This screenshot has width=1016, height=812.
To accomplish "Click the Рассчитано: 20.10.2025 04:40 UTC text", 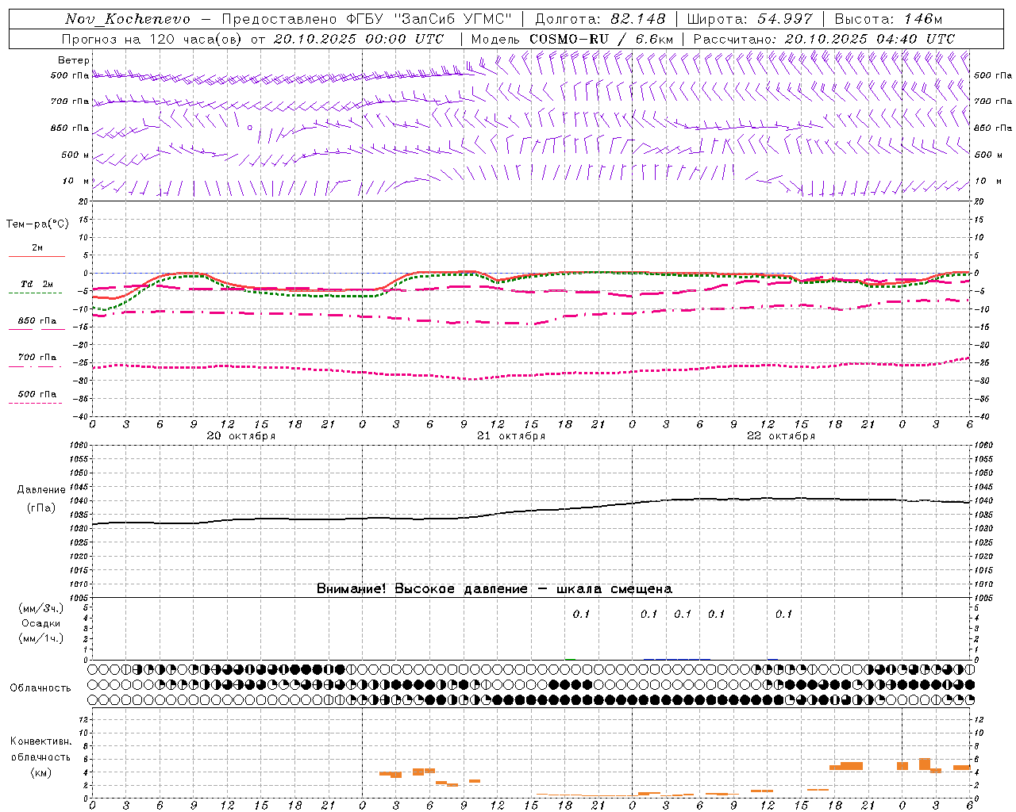I will click(x=824, y=39).
